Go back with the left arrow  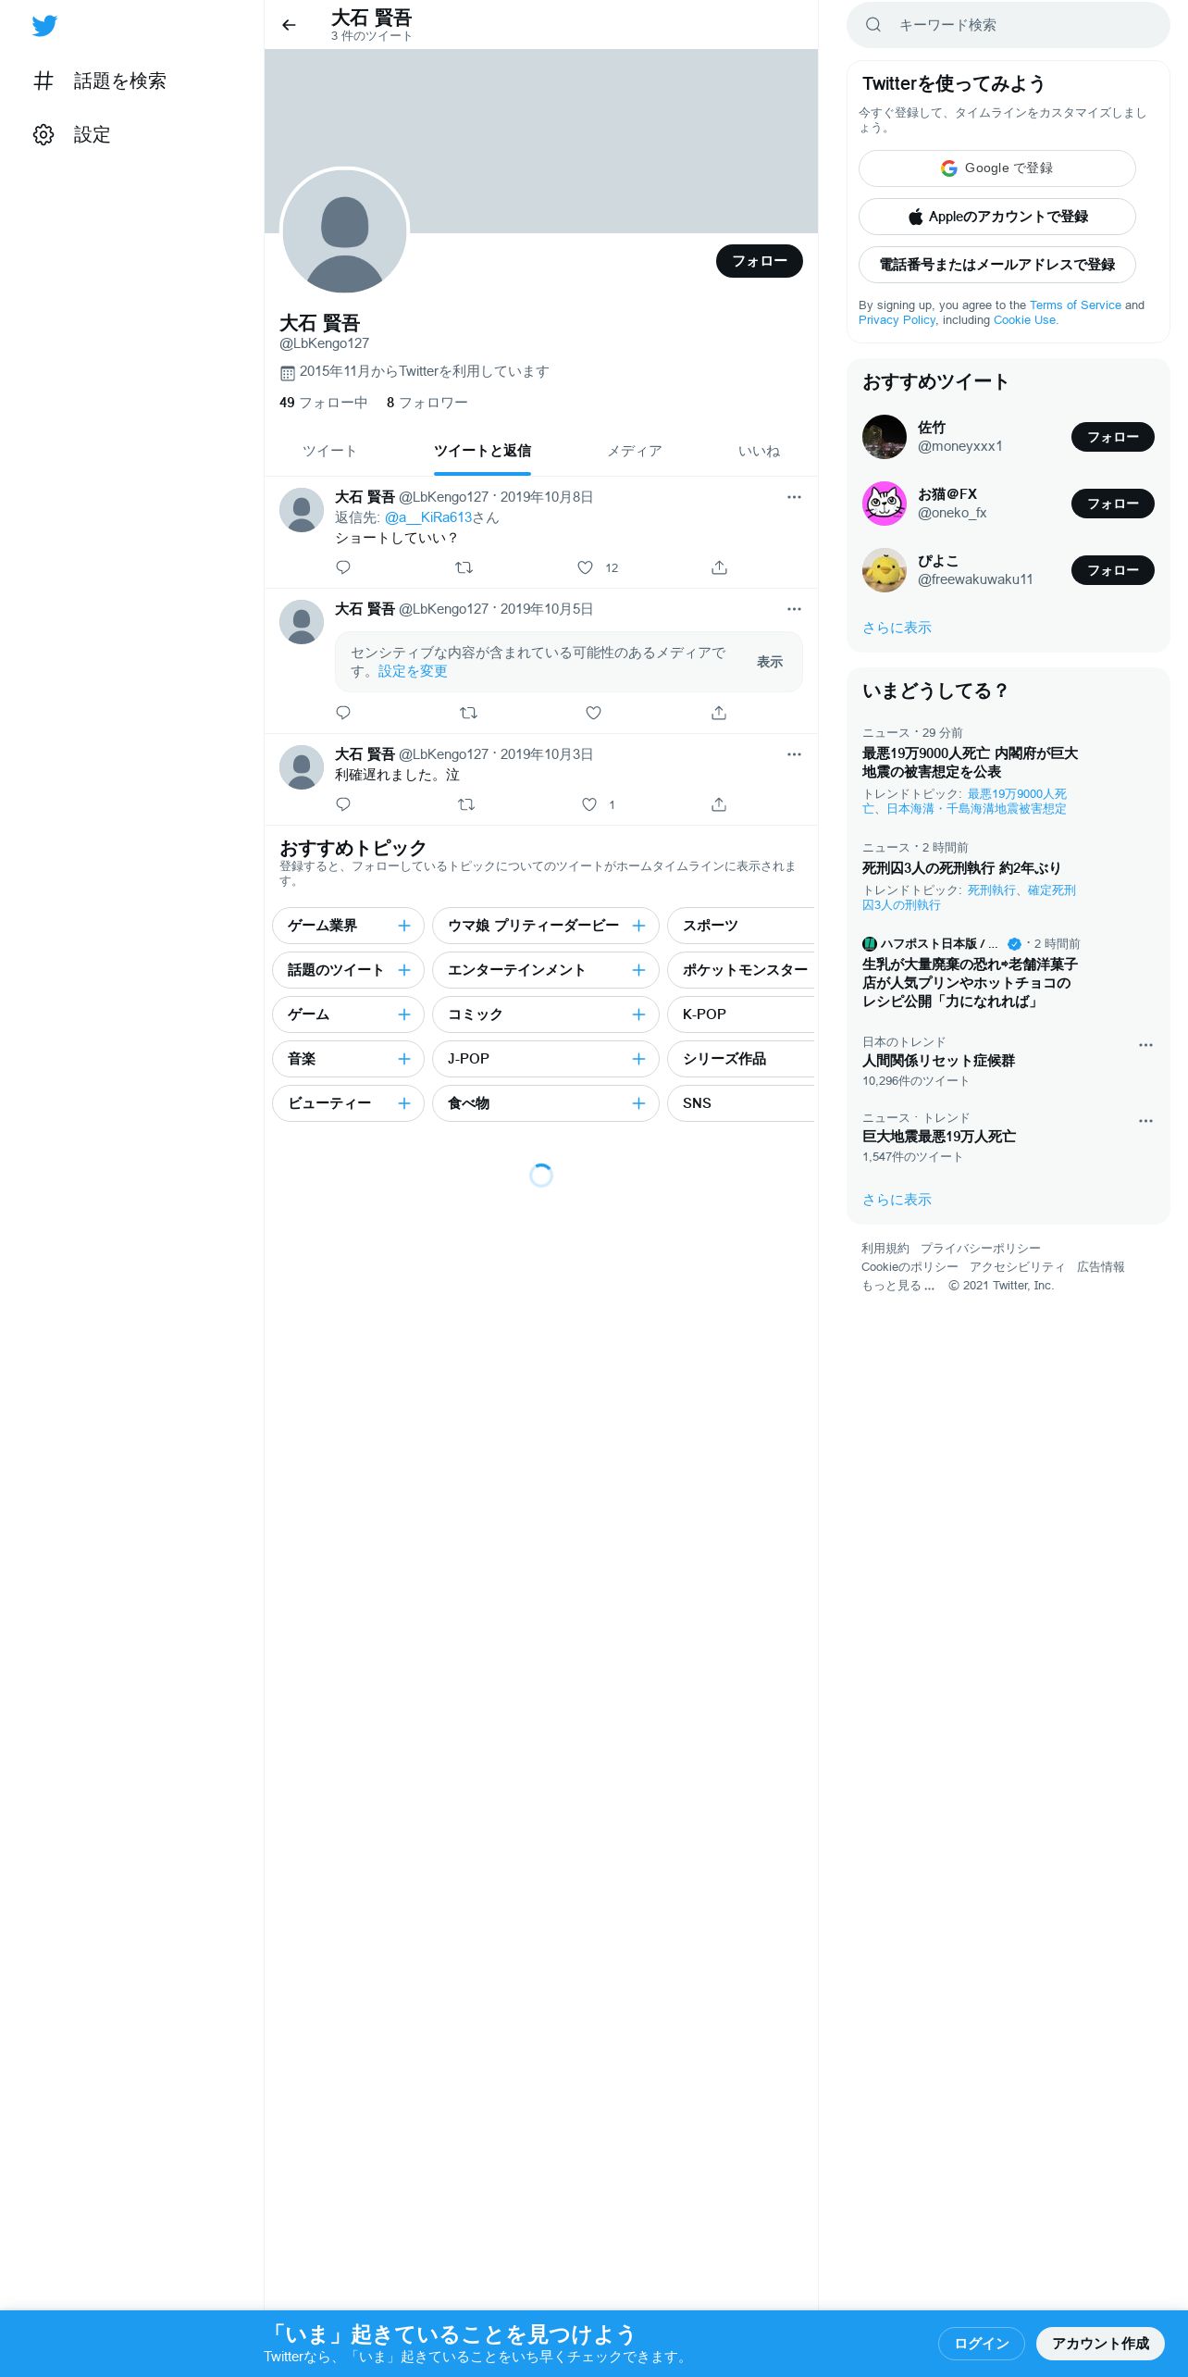pyautogui.click(x=289, y=25)
